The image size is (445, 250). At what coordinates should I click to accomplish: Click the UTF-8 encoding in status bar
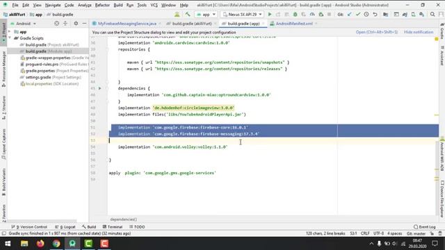coord(378,233)
